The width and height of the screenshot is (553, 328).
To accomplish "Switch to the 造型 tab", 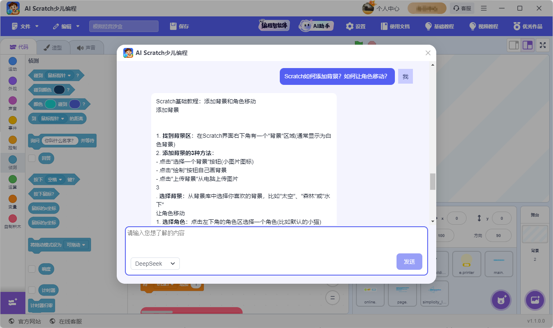I will click(x=52, y=48).
